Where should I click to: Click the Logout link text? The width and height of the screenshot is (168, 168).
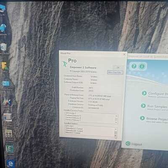[136, 144]
